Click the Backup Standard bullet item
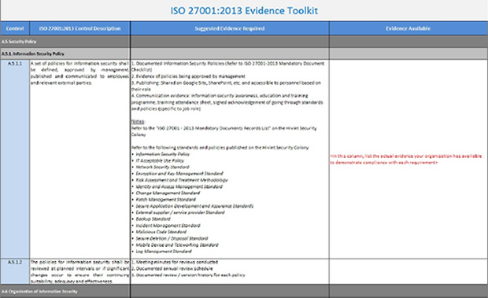 click(153, 219)
